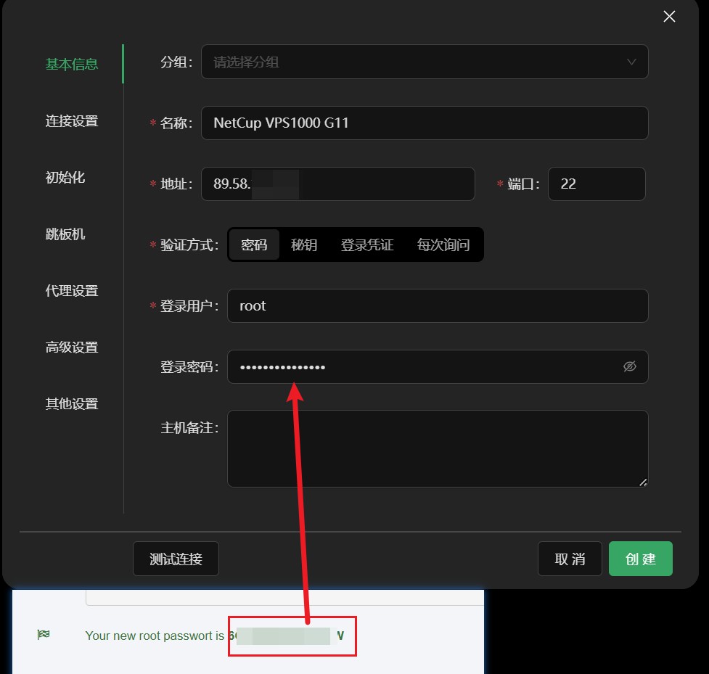This screenshot has width=709, height=674.
Task: Switch to 跳板机 section
Action: pyautogui.click(x=65, y=234)
